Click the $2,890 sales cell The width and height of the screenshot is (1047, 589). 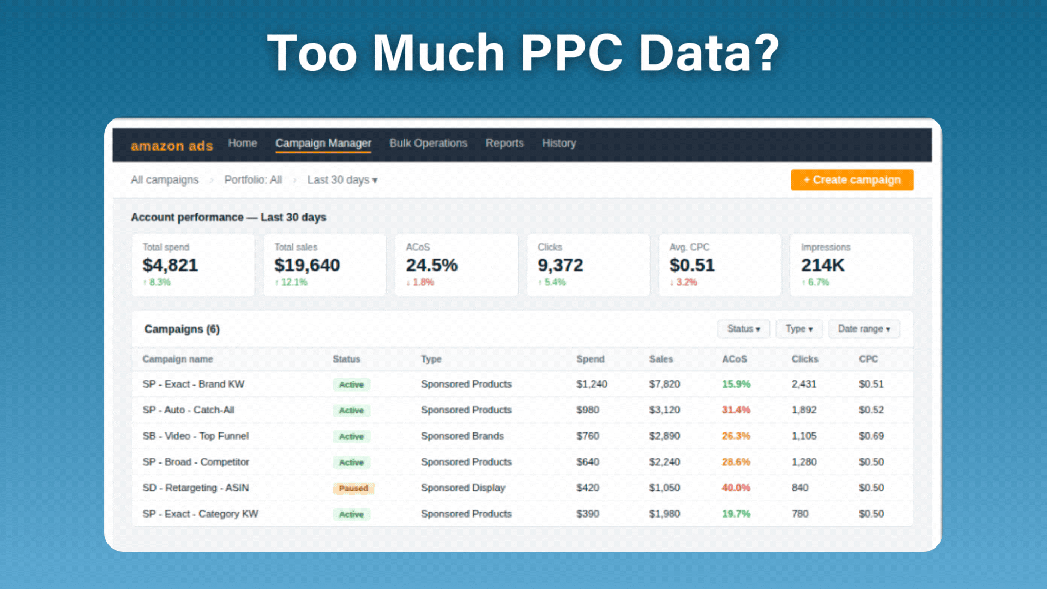click(x=664, y=436)
